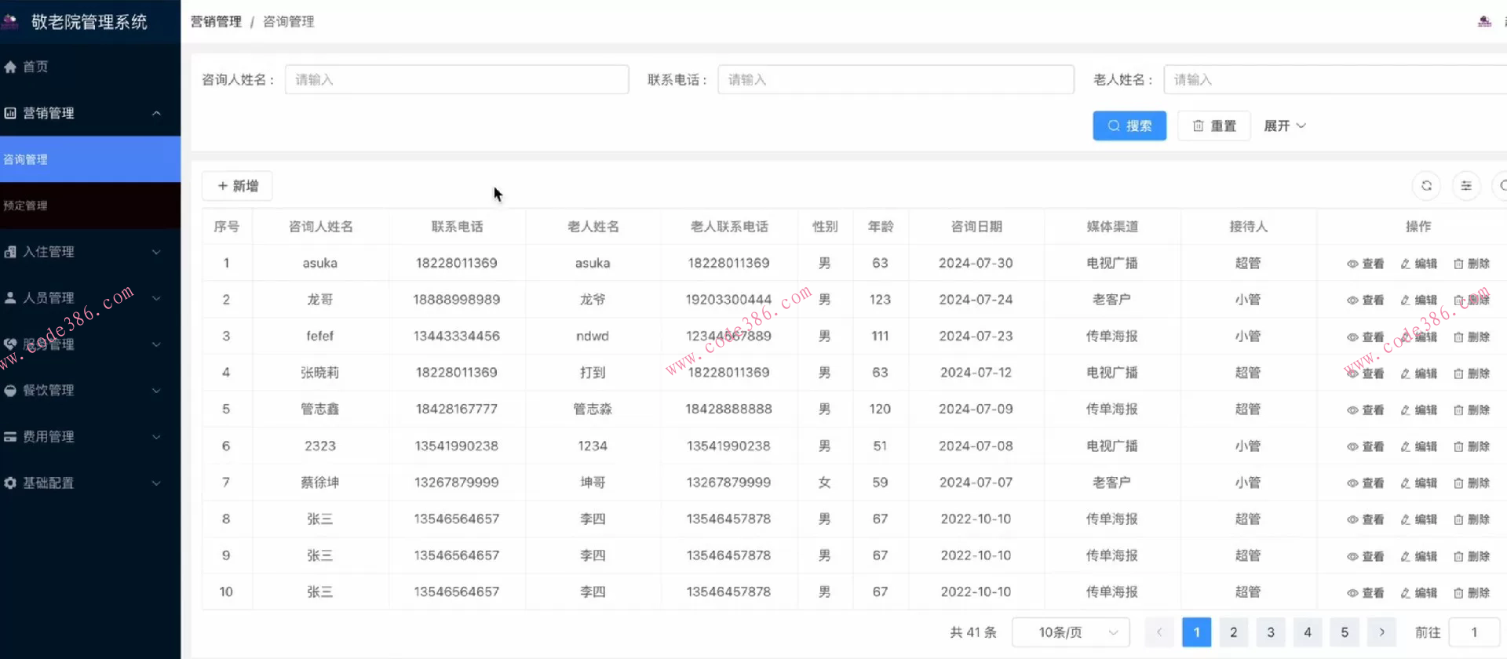Click the 营销管理 breadcrumb
1507x659 pixels.
[216, 21]
